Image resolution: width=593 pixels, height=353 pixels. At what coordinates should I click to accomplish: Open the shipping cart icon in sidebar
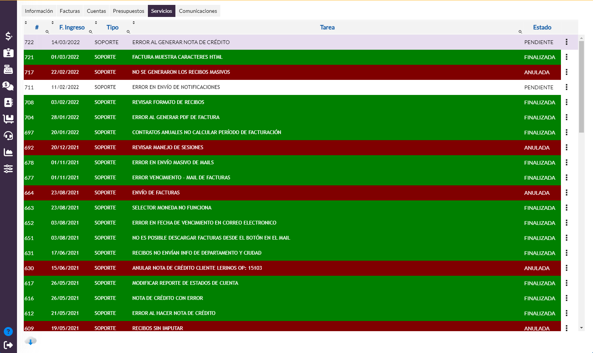click(x=8, y=119)
